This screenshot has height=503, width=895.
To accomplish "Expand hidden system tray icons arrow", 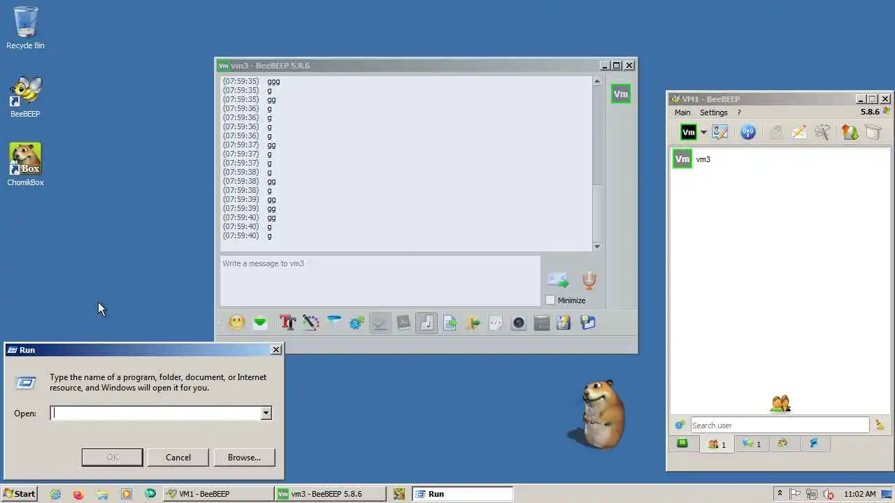I will pos(780,494).
